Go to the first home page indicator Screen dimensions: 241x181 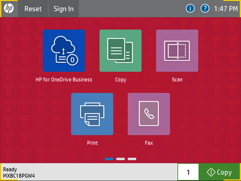[109, 159]
